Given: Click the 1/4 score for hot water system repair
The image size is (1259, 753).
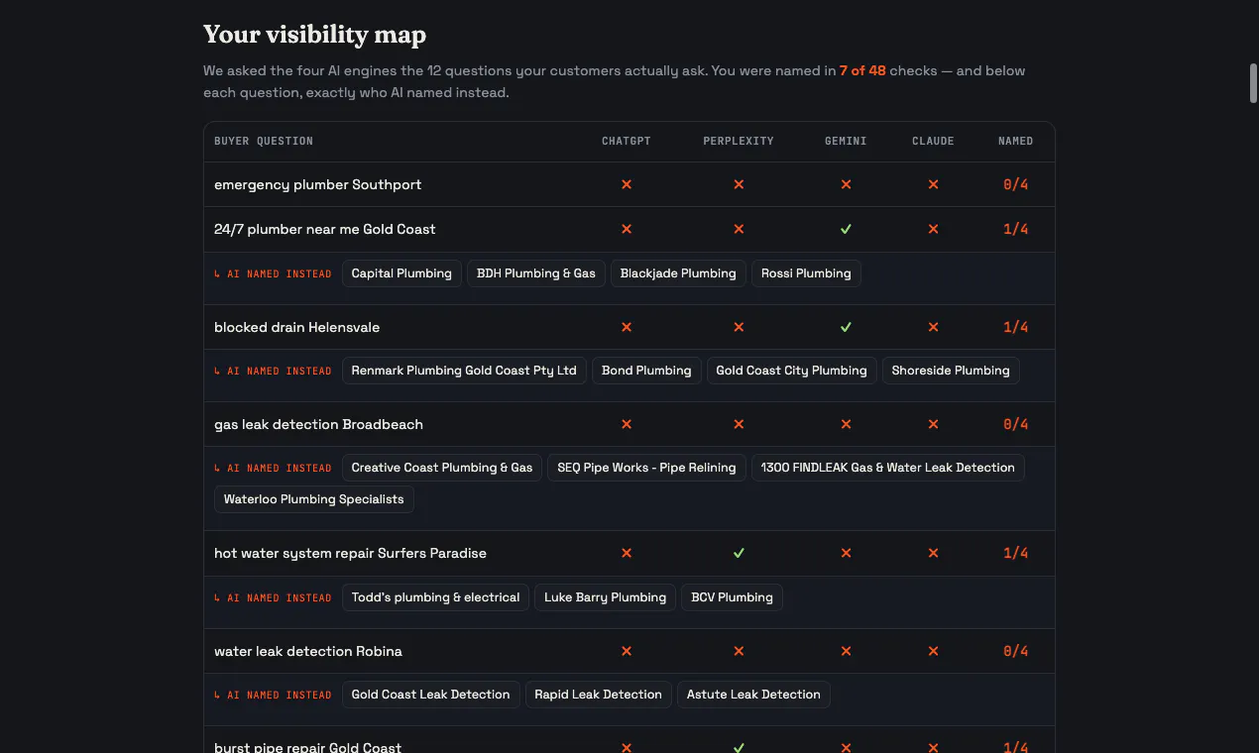Looking at the screenshot, I should (1015, 553).
